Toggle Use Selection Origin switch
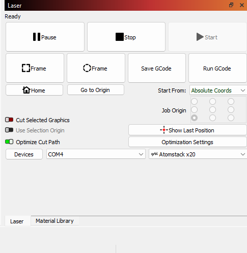This screenshot has height=253, width=247. point(9,130)
